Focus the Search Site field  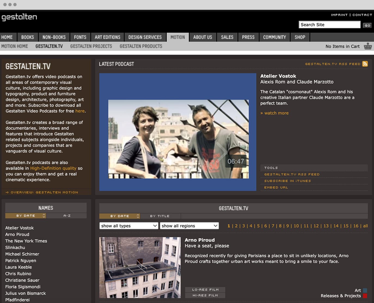(x=329, y=25)
